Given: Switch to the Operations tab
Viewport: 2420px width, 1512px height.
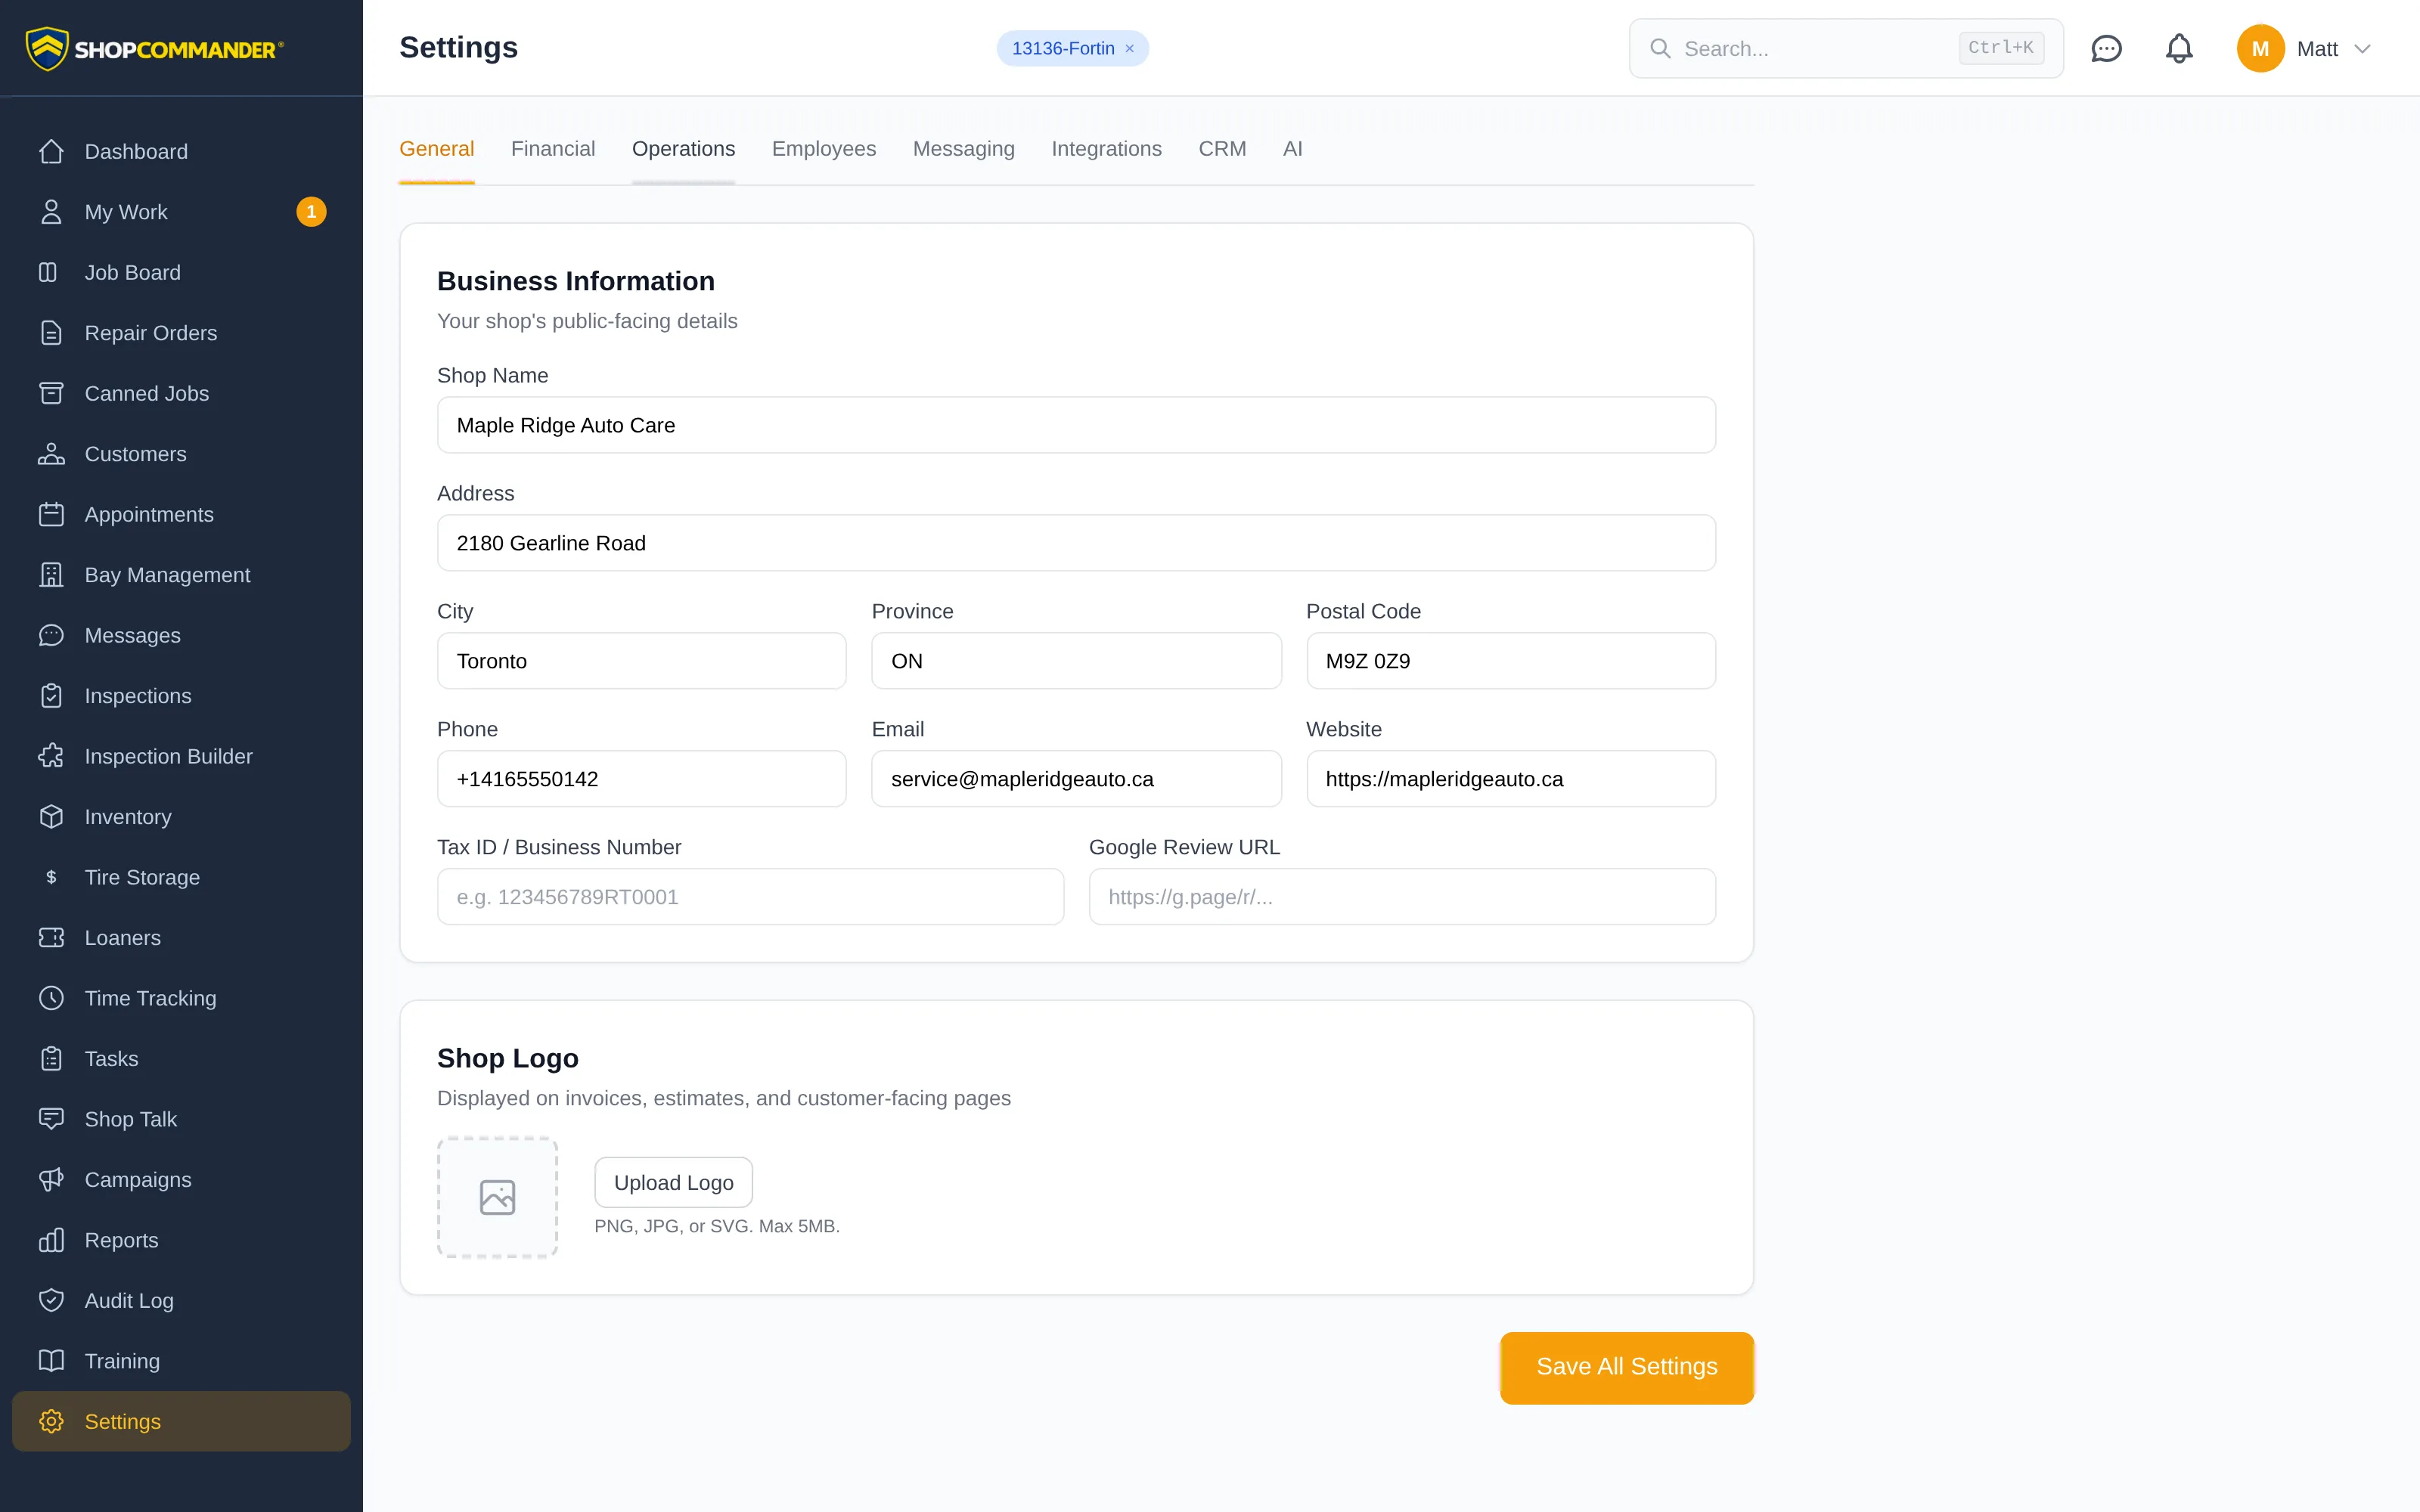Looking at the screenshot, I should tap(683, 149).
